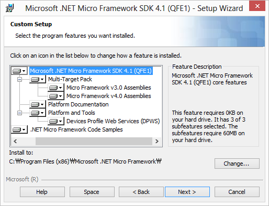
Task: Click the install path text under Install to
Action: click(85, 161)
